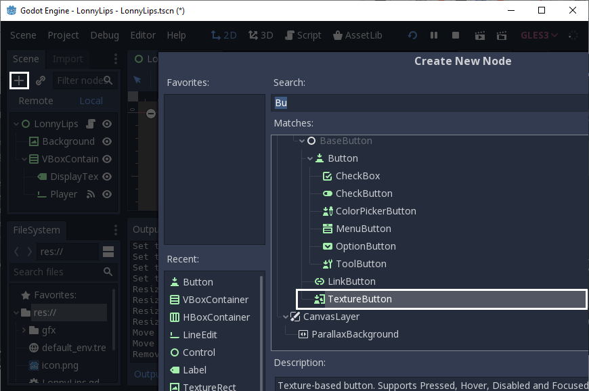Toggle FileSystem split mode icon

[x=108, y=252]
